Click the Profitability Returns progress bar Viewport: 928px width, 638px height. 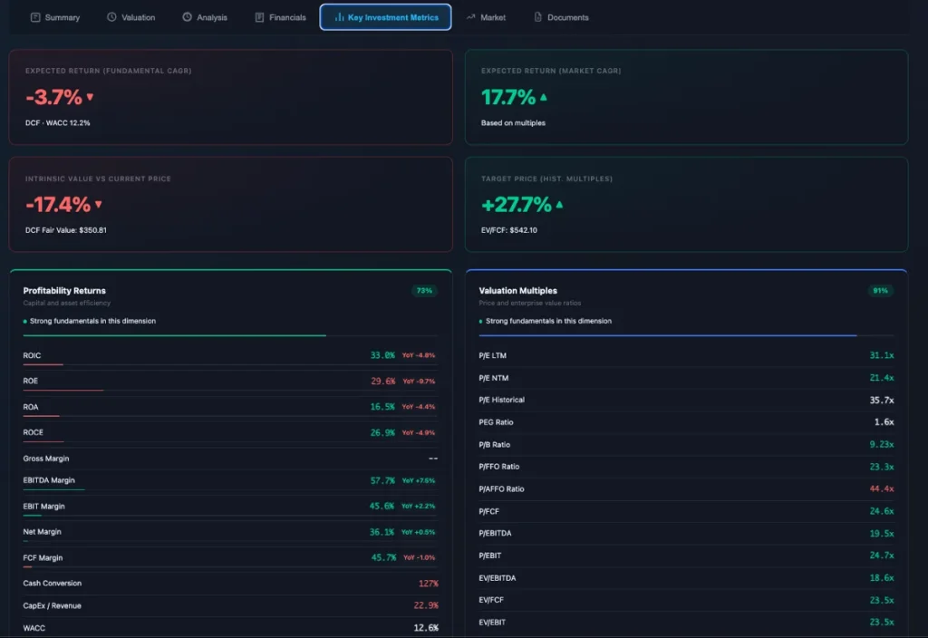[x=230, y=335]
